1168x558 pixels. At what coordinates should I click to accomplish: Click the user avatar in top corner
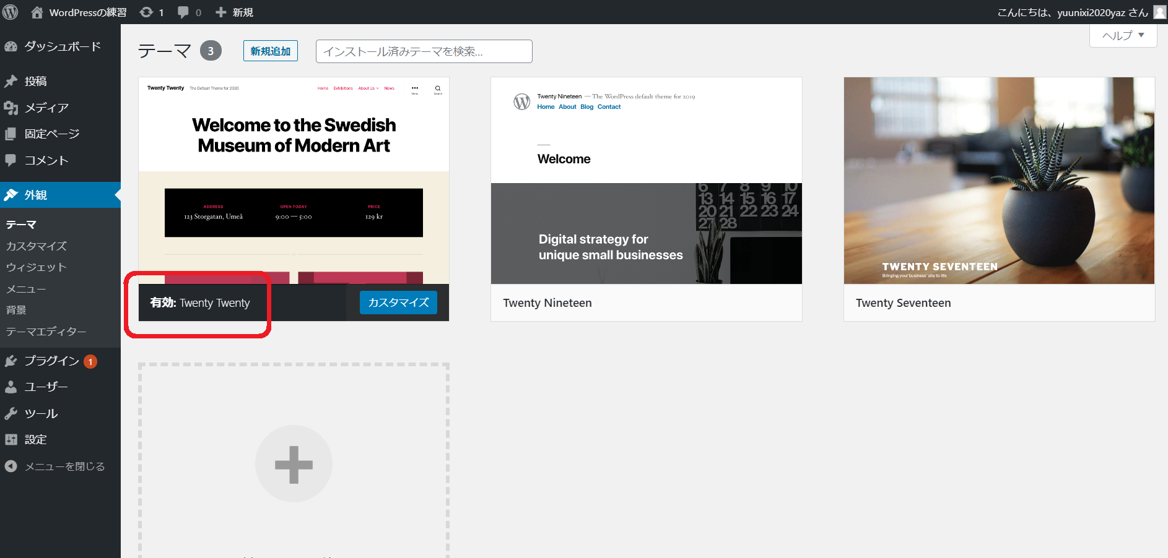point(1159,12)
